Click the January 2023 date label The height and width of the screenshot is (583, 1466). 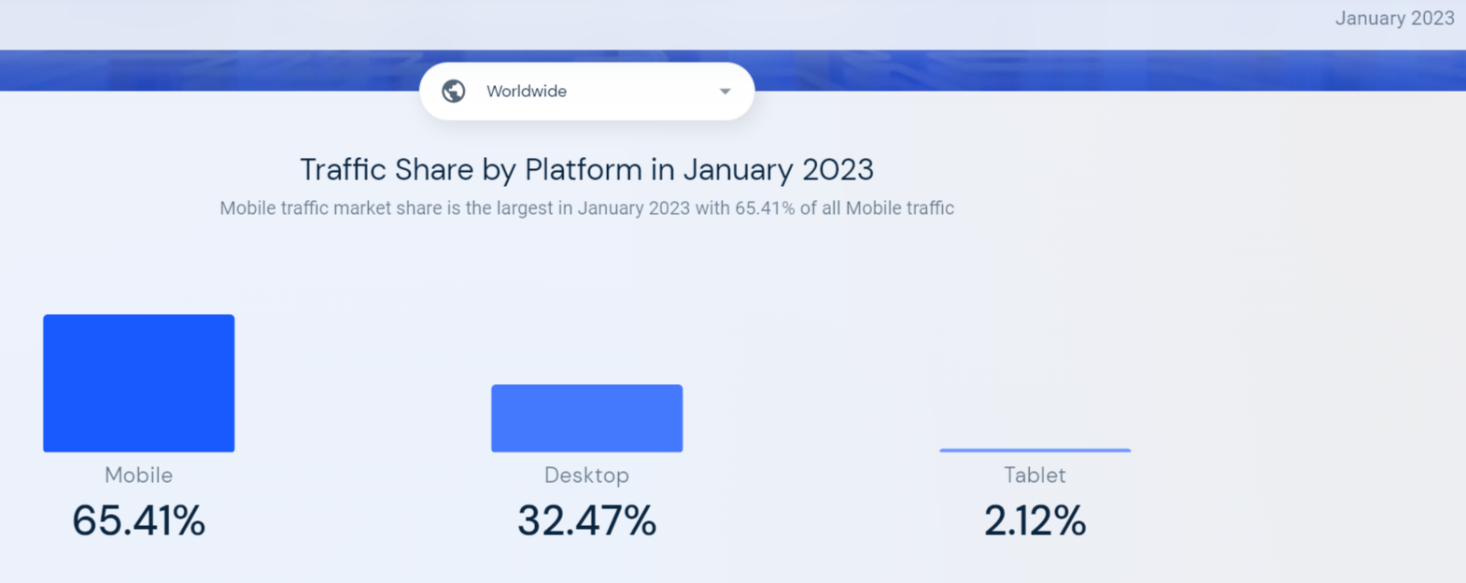(1394, 19)
